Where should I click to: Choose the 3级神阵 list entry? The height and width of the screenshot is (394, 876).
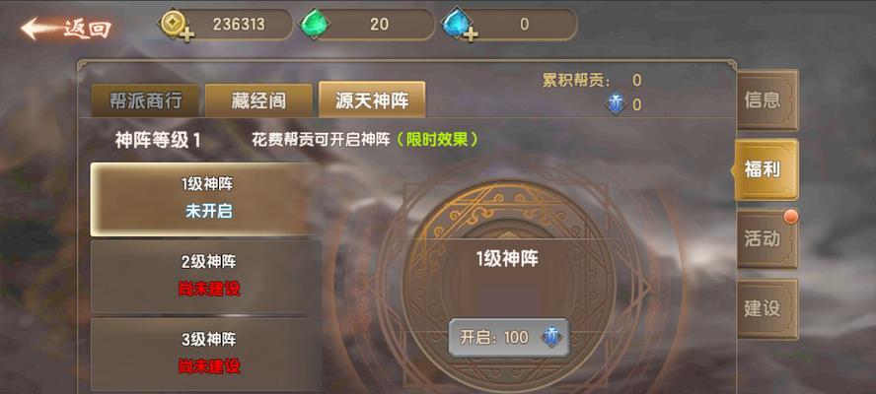[x=207, y=355]
